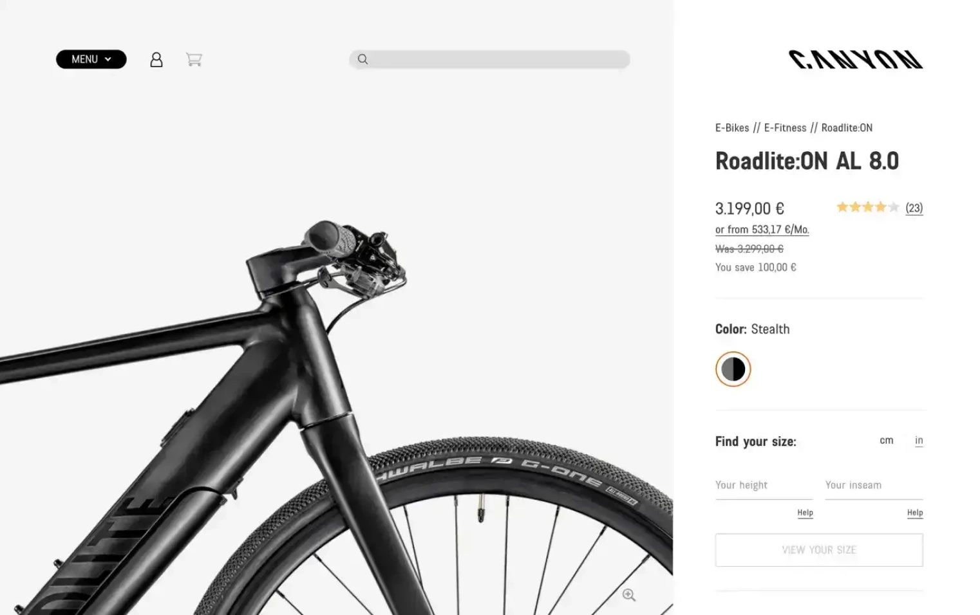The image size is (980, 615).
Task: Select the Stealth color swatch
Action: 733,369
